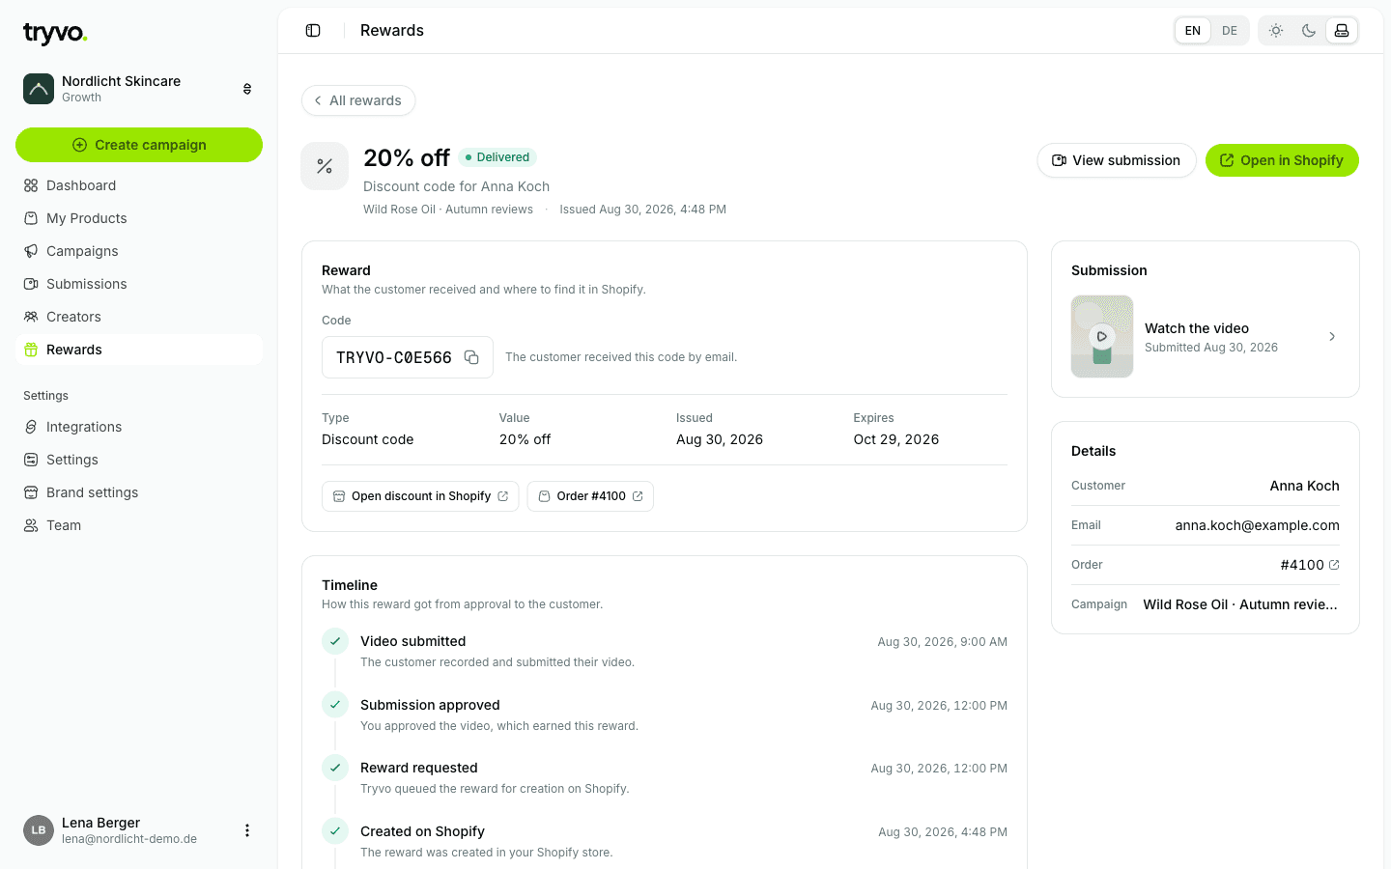1391x869 pixels.
Task: Open My Products in the sidebar
Action: (x=139, y=218)
